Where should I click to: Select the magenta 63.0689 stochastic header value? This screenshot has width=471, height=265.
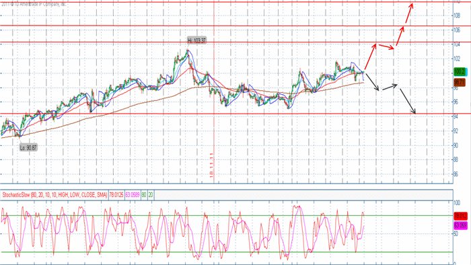133,195
